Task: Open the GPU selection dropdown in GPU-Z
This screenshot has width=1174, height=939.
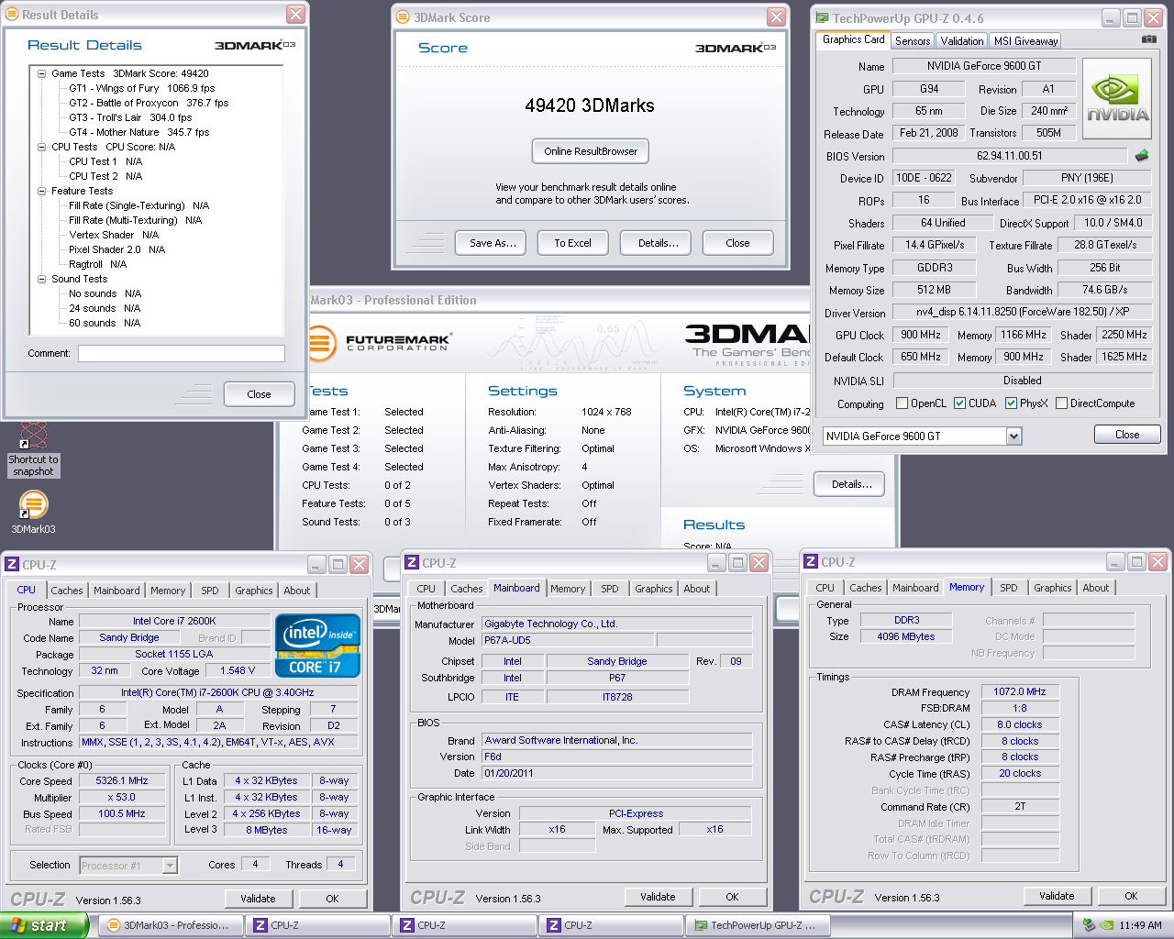Action: [x=1013, y=436]
